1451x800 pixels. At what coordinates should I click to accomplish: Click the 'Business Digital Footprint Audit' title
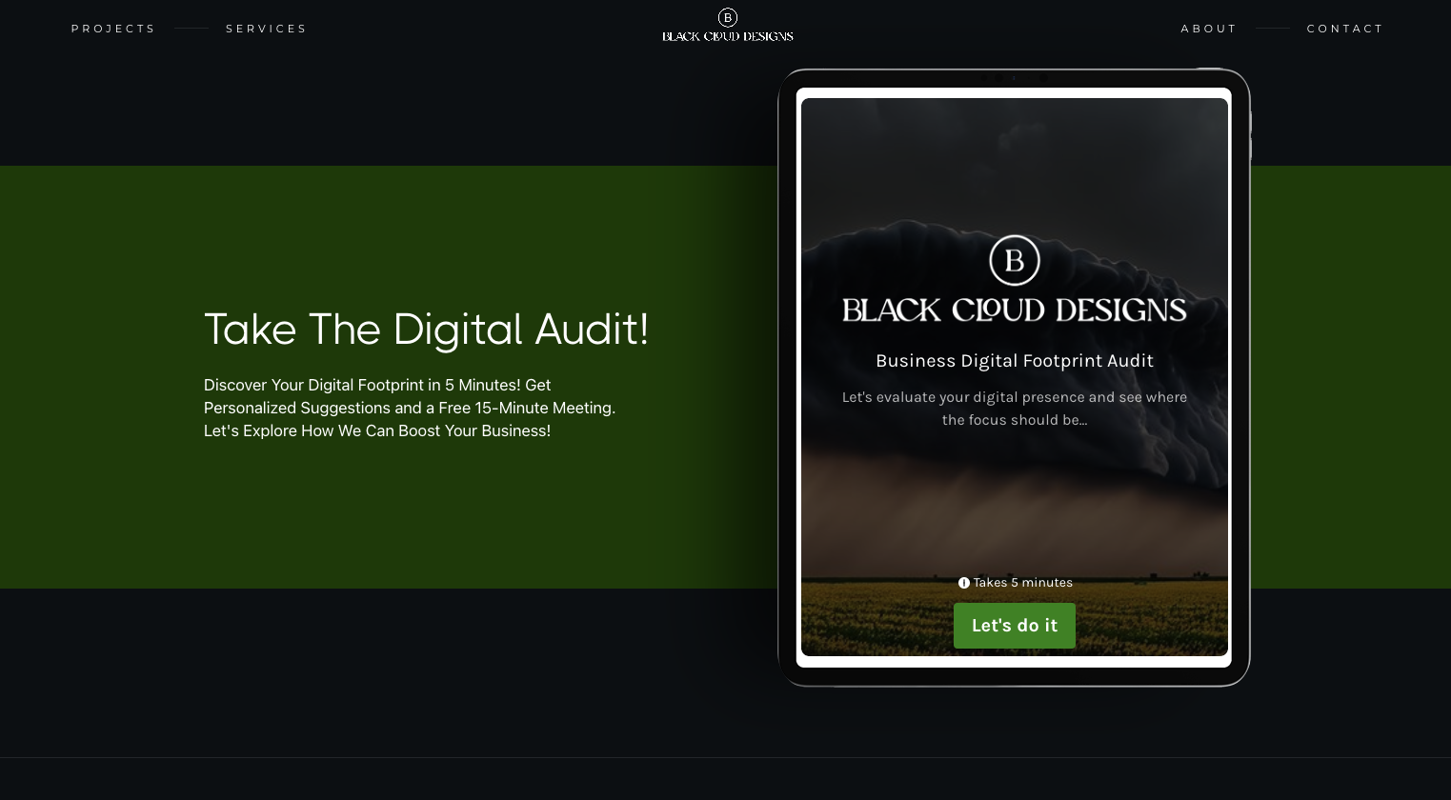pyautogui.click(x=1015, y=361)
